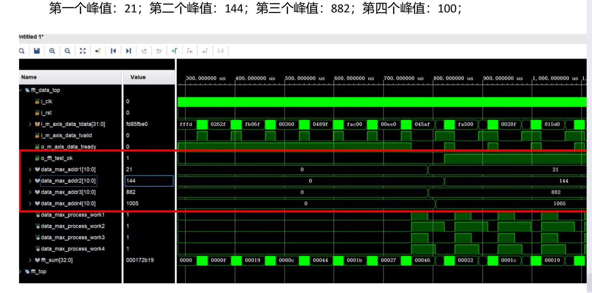Click the 00044 segment on fft_sum waveform

pos(320,260)
